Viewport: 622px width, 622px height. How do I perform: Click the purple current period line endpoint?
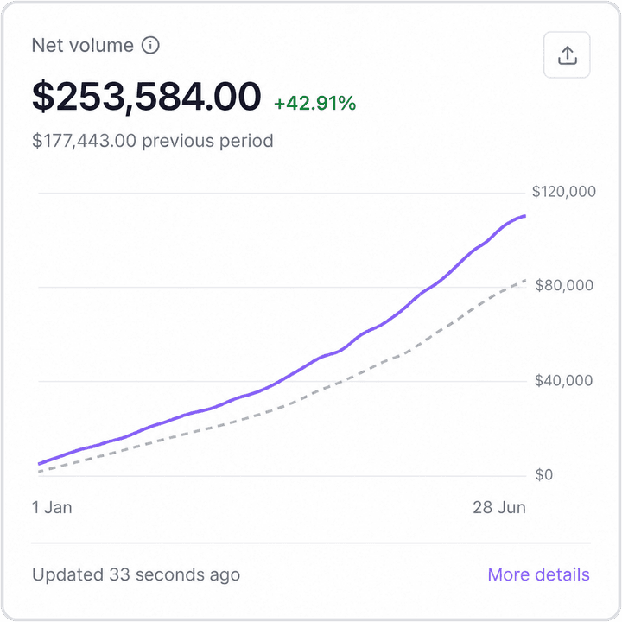click(524, 216)
